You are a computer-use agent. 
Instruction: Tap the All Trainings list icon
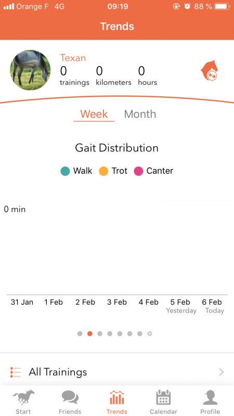click(16, 372)
